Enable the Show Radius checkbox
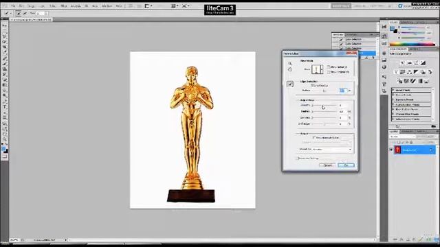 tap(329, 67)
